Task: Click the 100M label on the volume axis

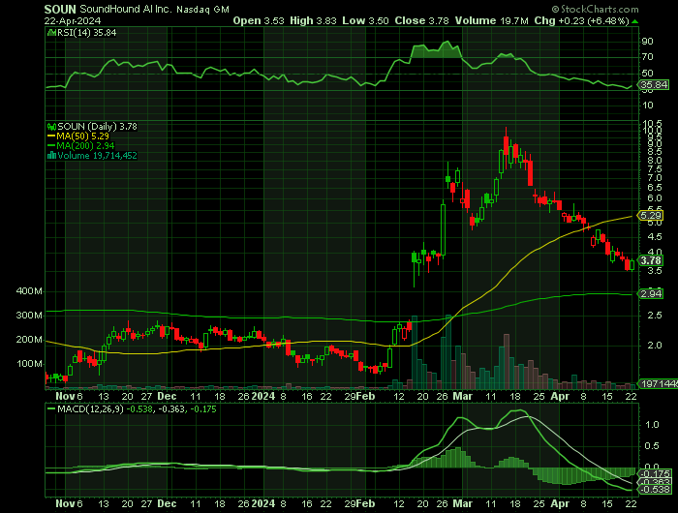Action: pos(29,364)
